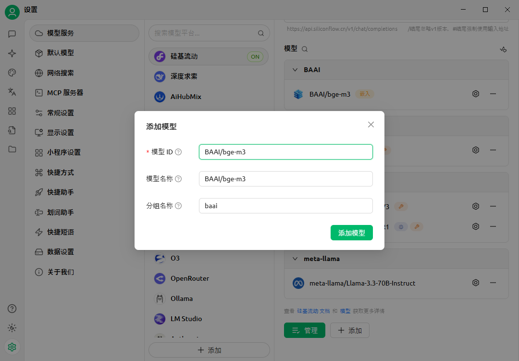Remove meta-llama/Llama-3.3-70B-Instruct with minus icon
The height and width of the screenshot is (361, 519).
pyautogui.click(x=493, y=283)
